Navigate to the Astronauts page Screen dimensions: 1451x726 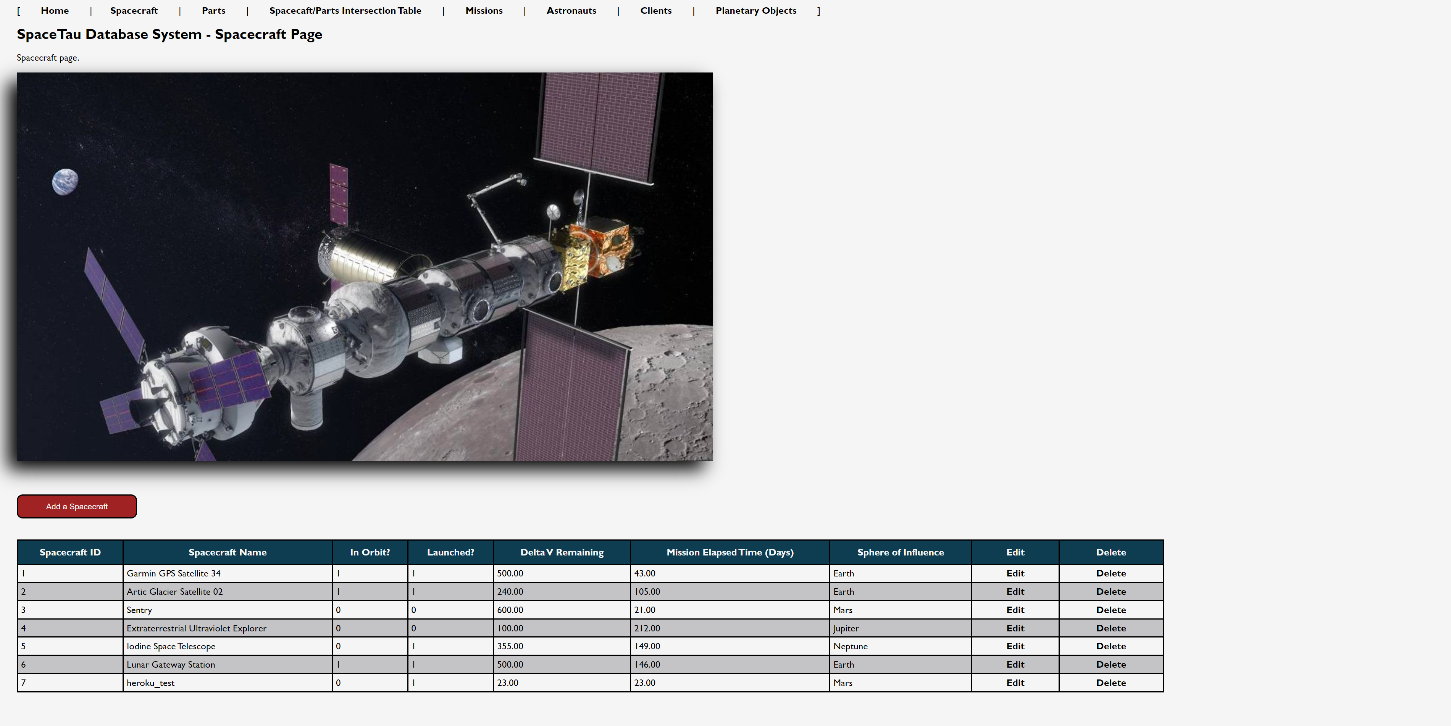pos(571,11)
